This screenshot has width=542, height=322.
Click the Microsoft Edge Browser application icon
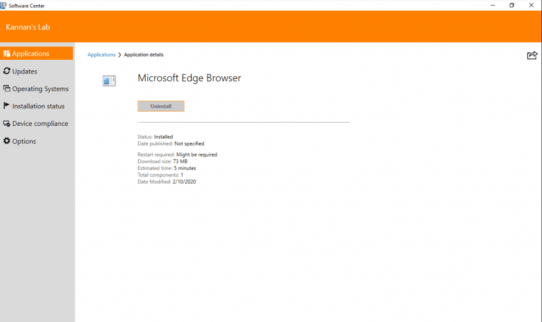click(109, 80)
